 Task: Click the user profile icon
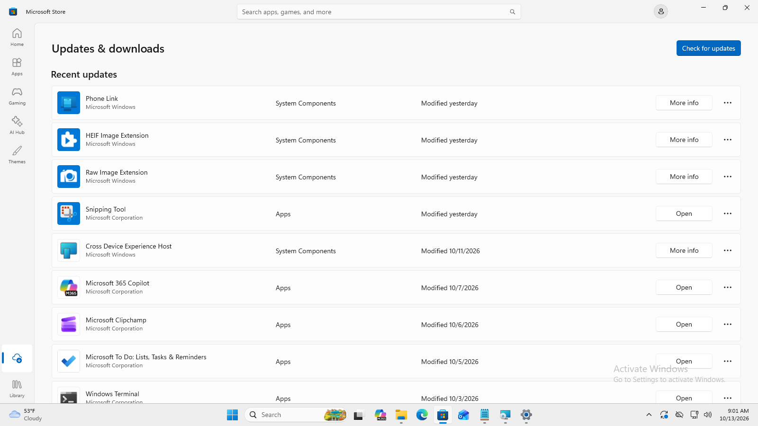(661, 11)
